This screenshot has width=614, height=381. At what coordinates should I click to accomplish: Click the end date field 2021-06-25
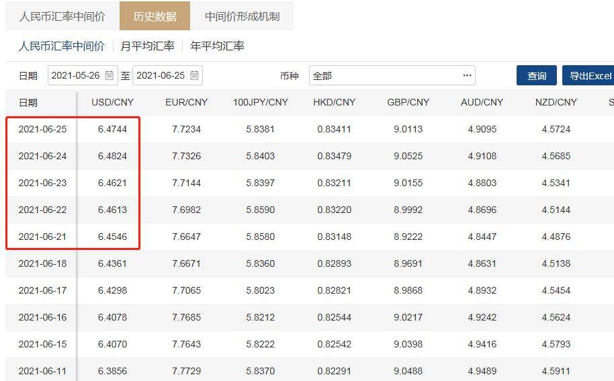coord(160,76)
